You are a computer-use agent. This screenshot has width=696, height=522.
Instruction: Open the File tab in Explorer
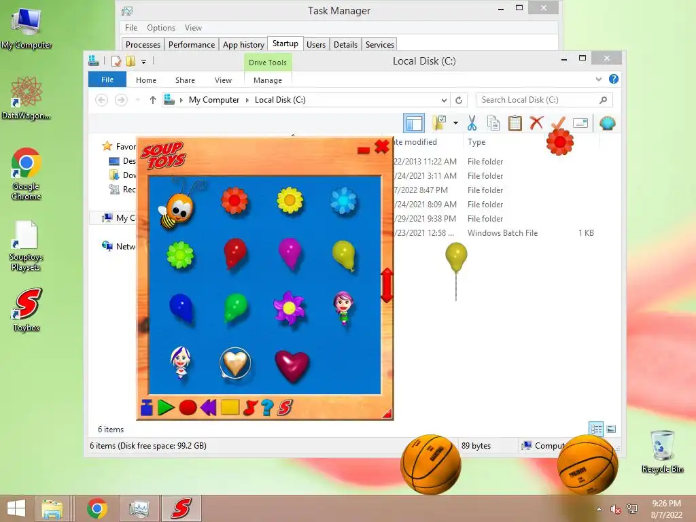(x=107, y=80)
